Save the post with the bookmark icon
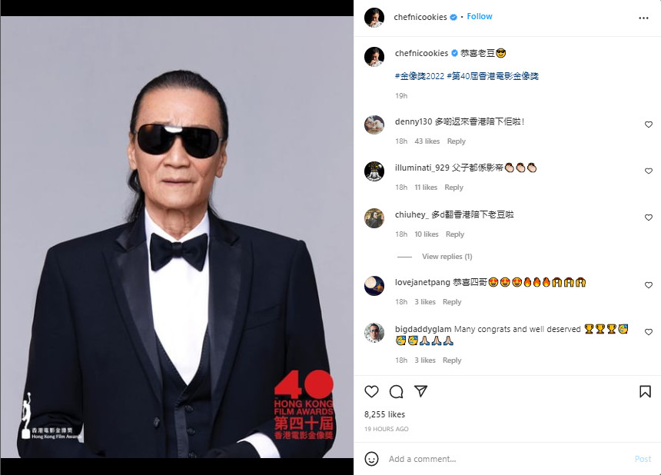Screen dimensions: 661x475 pos(645,391)
